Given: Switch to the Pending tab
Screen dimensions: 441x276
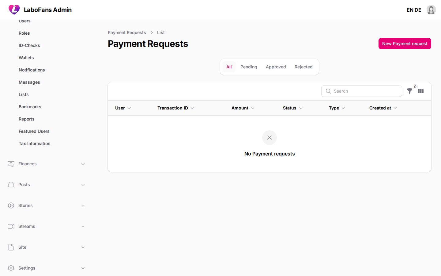Looking at the screenshot, I should [x=249, y=67].
